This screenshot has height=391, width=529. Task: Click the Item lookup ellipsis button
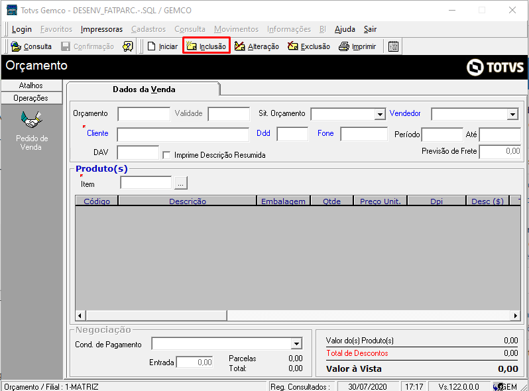(x=182, y=183)
